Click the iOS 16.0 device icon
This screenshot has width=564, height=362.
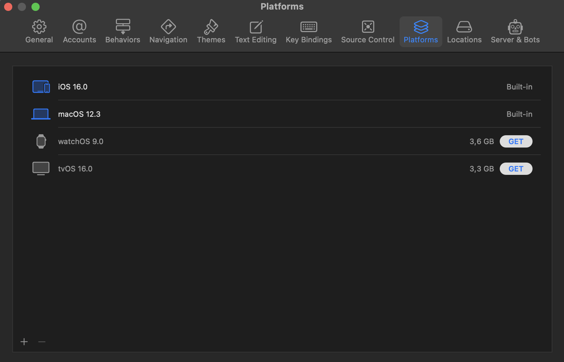point(41,87)
